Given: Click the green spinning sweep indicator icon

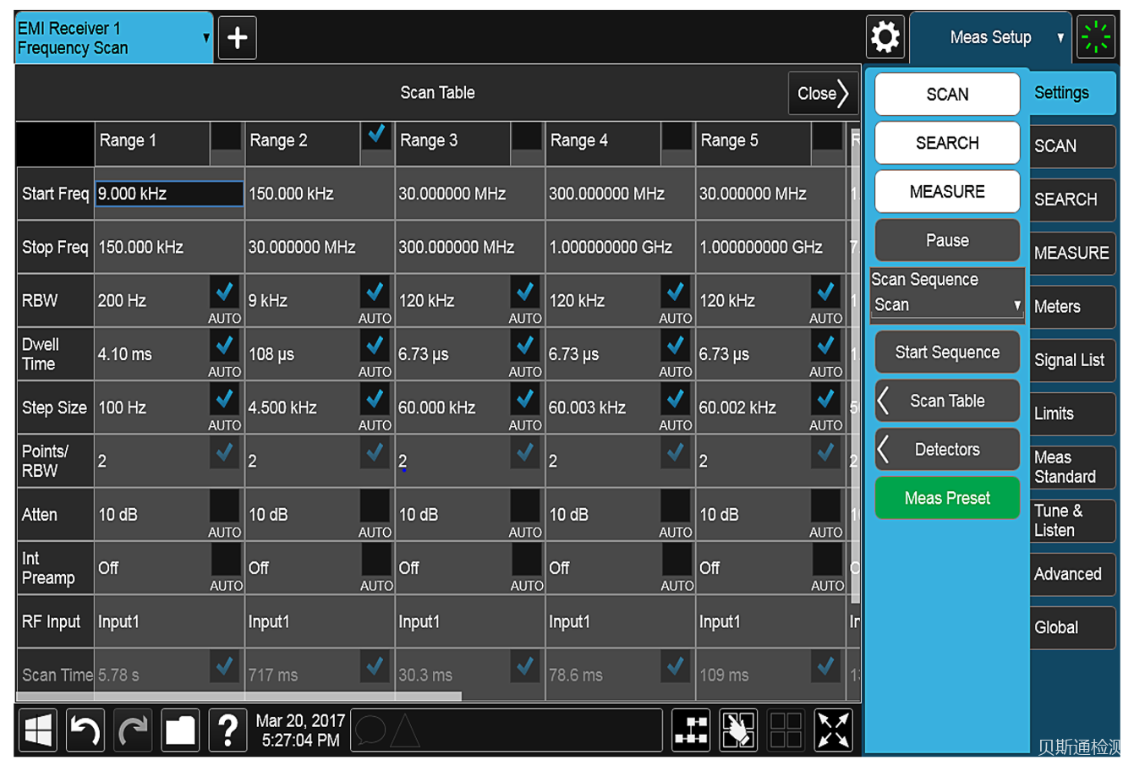Looking at the screenshot, I should [x=1096, y=38].
